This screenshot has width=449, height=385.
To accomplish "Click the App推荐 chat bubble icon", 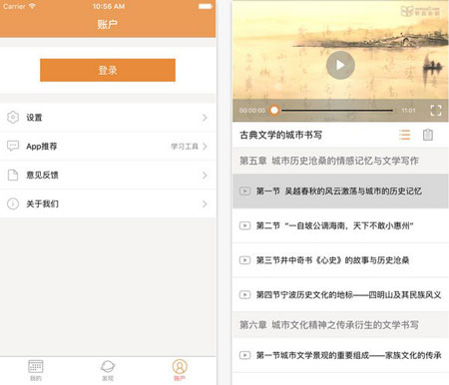I will tap(13, 146).
